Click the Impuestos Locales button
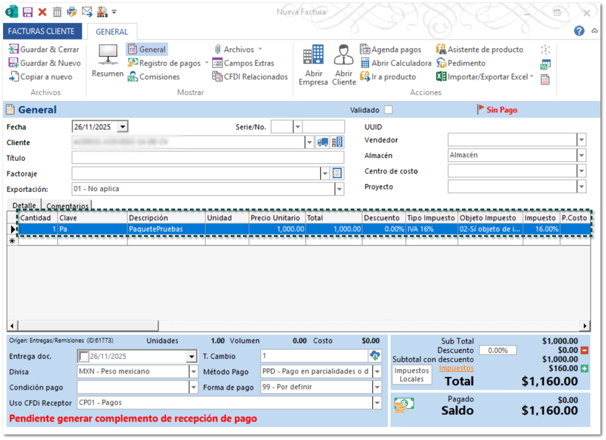This screenshot has height=440, width=606. coord(411,375)
